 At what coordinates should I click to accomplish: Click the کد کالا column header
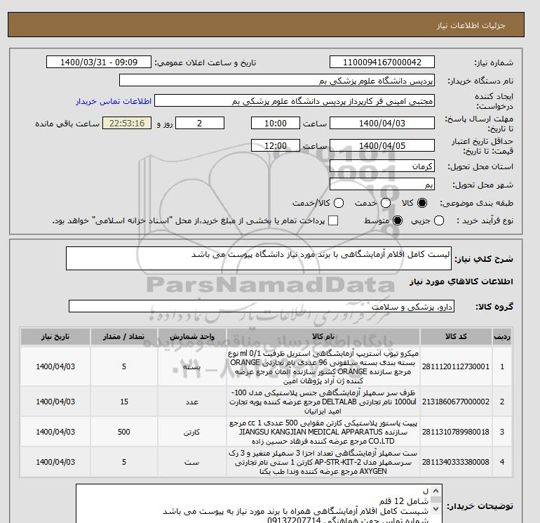click(456, 336)
